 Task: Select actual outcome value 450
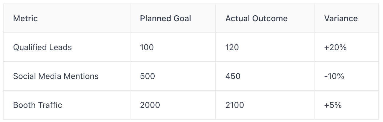[x=233, y=76]
